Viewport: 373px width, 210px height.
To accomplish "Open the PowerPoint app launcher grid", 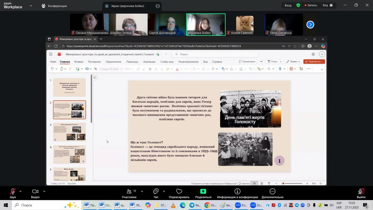I will pos(51,54).
